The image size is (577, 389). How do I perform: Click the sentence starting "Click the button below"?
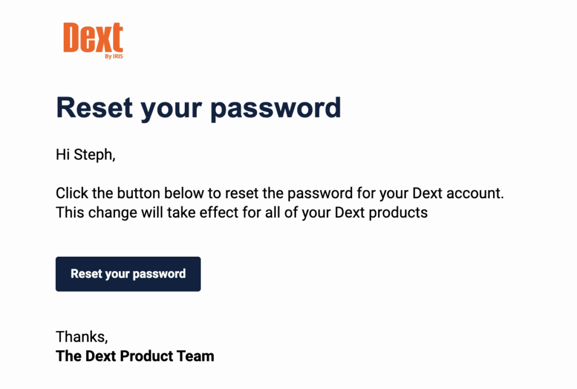coord(279,193)
